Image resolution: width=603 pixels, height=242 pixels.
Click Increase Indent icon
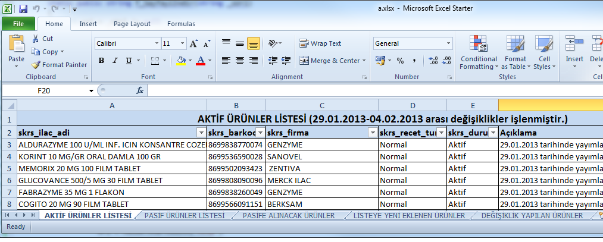point(286,60)
